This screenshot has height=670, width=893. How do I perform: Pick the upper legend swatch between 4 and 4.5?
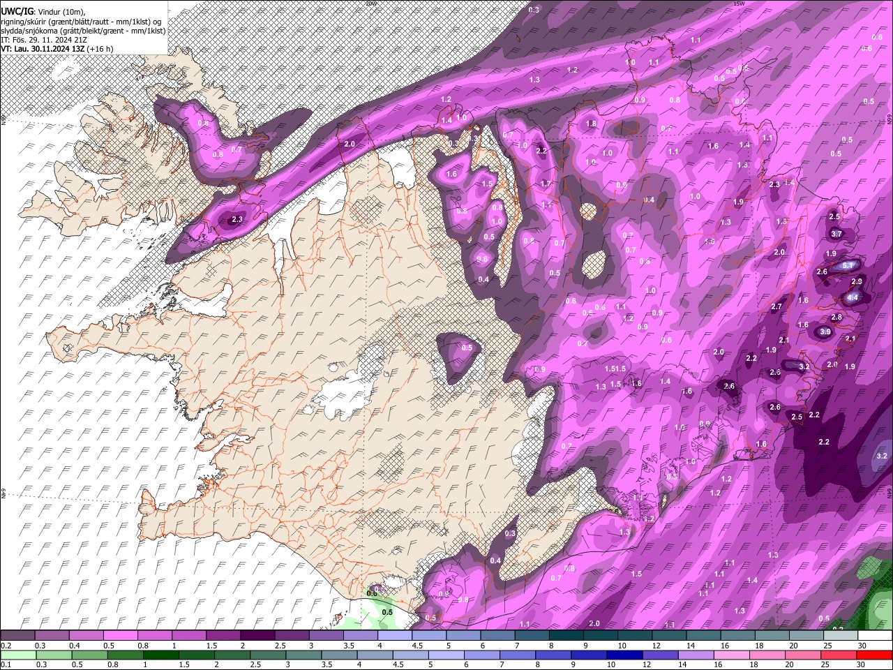(x=394, y=636)
